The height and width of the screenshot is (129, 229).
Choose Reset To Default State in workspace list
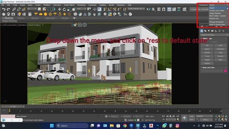tap(217, 25)
